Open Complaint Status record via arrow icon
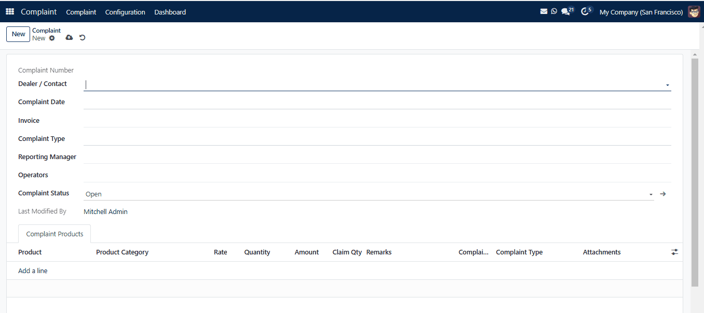 tap(663, 194)
